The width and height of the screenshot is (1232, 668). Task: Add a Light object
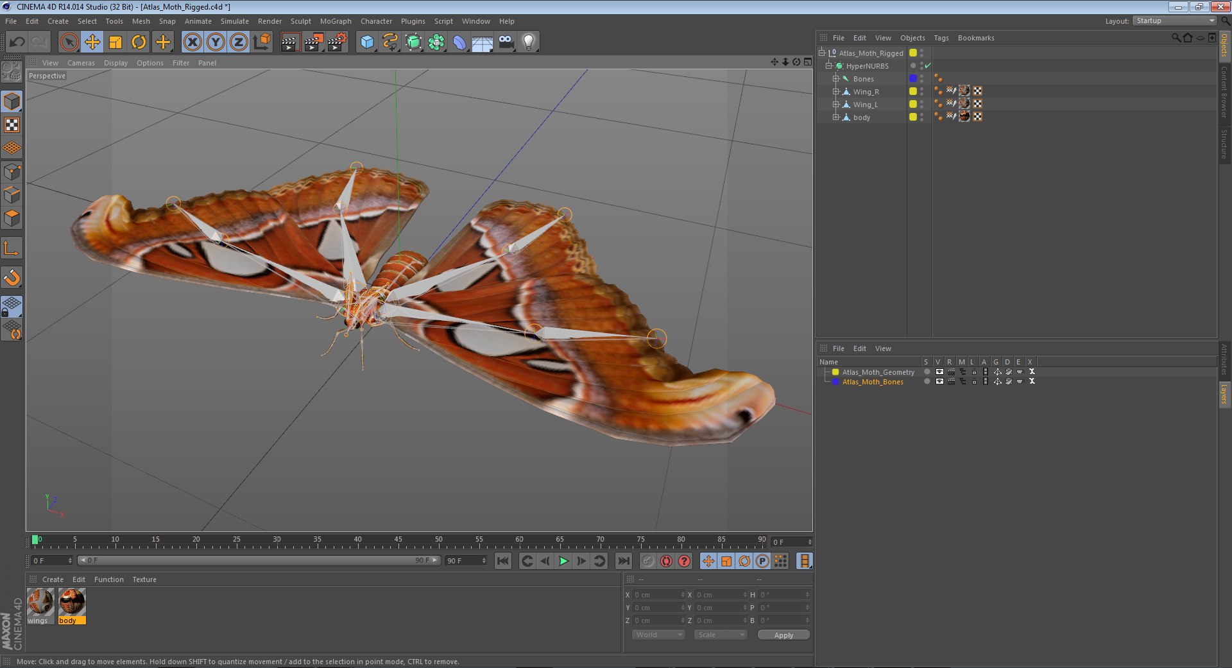pos(529,42)
